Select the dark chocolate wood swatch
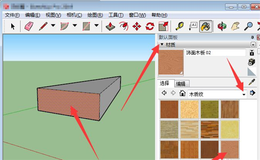The image size is (260, 160). 210,150
